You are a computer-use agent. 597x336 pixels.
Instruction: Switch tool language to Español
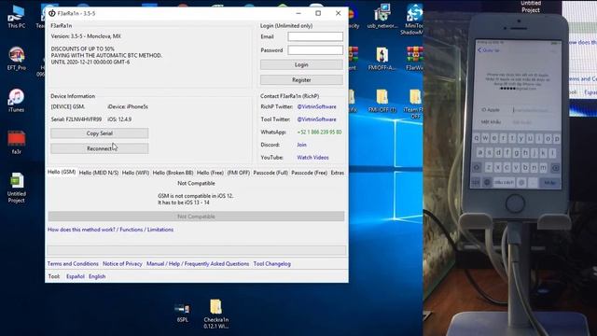point(76,276)
